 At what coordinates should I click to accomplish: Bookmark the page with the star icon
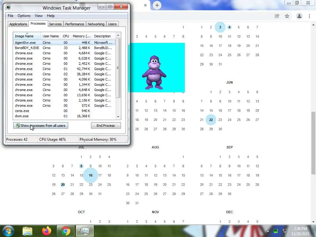[287, 16]
